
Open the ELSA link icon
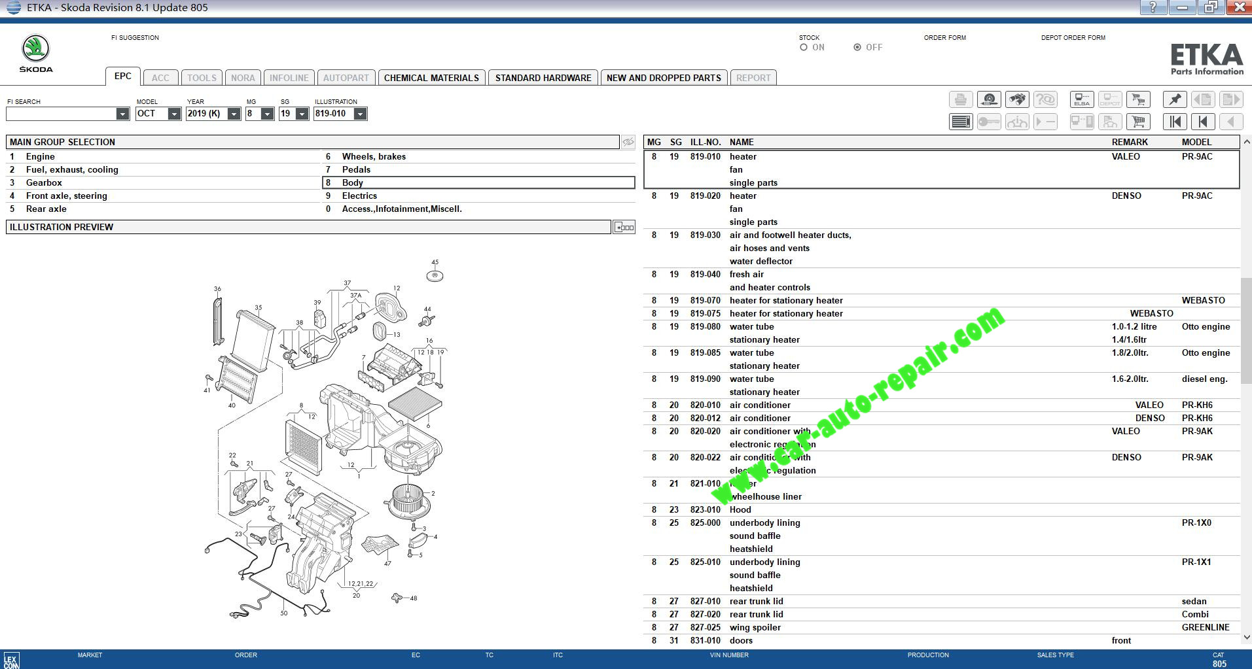(x=1082, y=99)
